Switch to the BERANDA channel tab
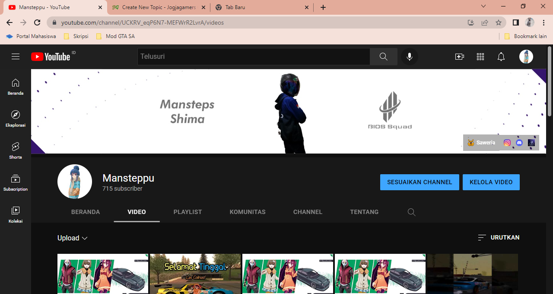 [x=86, y=212]
